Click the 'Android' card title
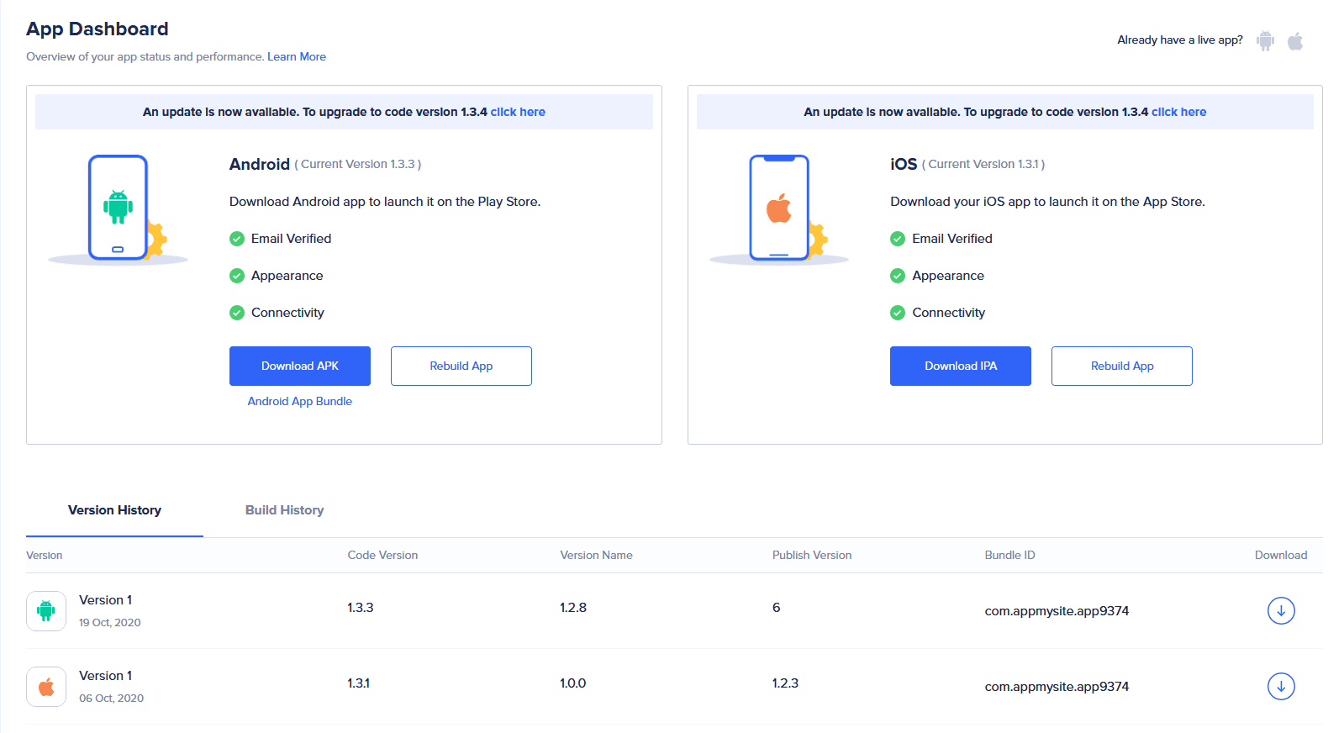1344x733 pixels. click(x=260, y=164)
